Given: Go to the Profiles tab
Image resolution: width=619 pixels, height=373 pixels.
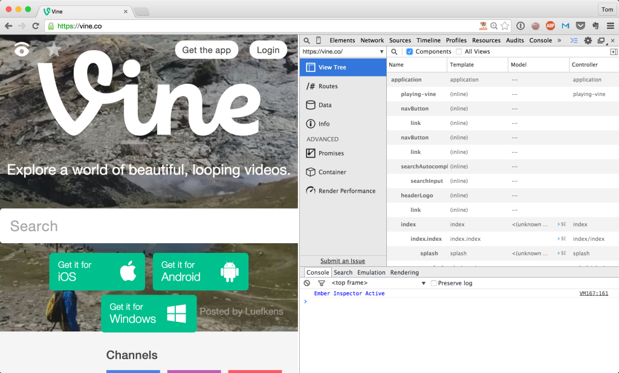Looking at the screenshot, I should [x=456, y=40].
